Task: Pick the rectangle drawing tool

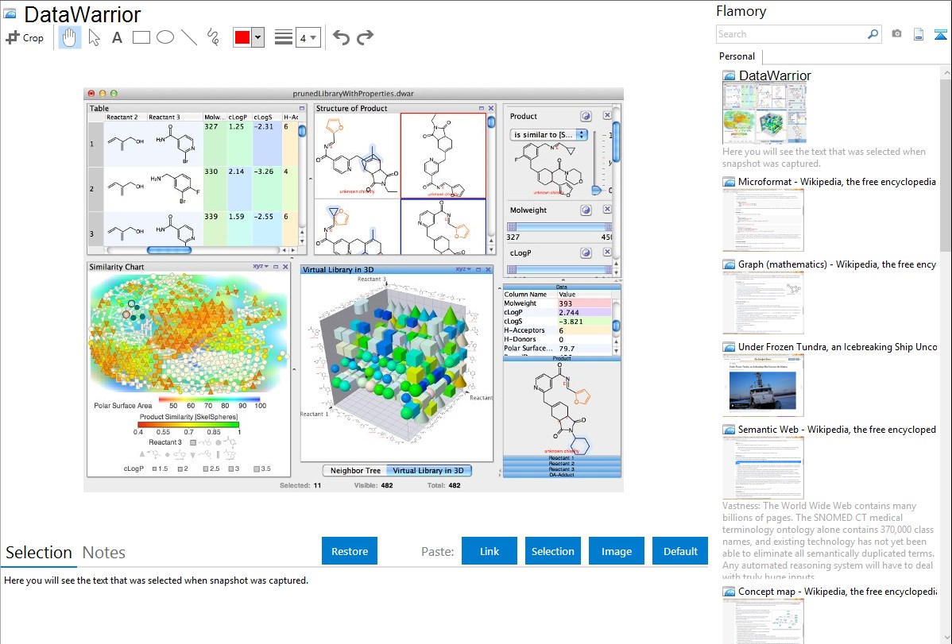Action: [141, 37]
